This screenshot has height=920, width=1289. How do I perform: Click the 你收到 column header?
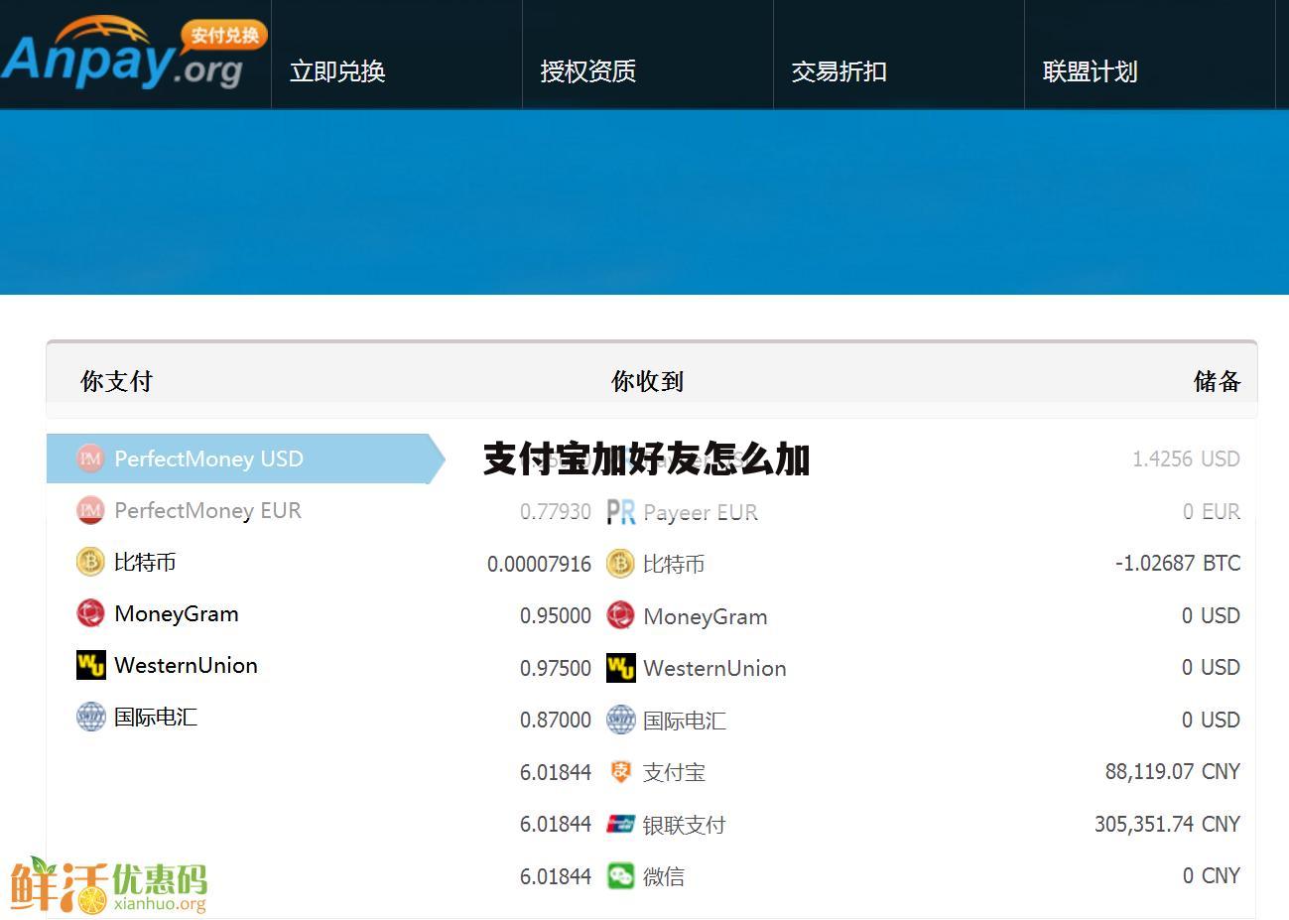pos(647,381)
